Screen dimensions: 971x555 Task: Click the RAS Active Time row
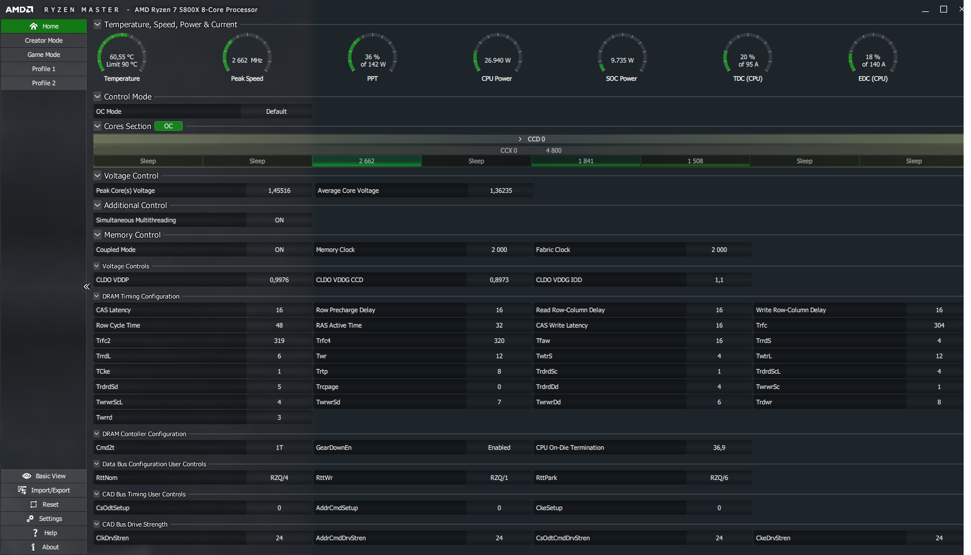pyautogui.click(x=423, y=325)
